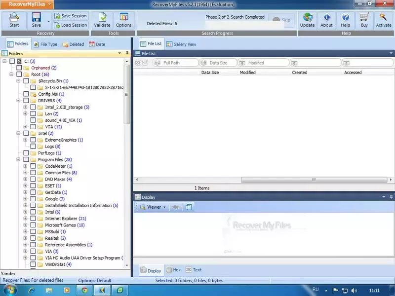Open the RecoverMyFiles application menu
The height and width of the screenshot is (296, 395).
click(27, 4)
